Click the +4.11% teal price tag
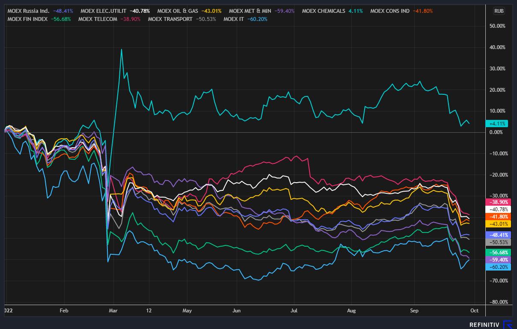The height and width of the screenshot is (329, 517). [x=496, y=124]
